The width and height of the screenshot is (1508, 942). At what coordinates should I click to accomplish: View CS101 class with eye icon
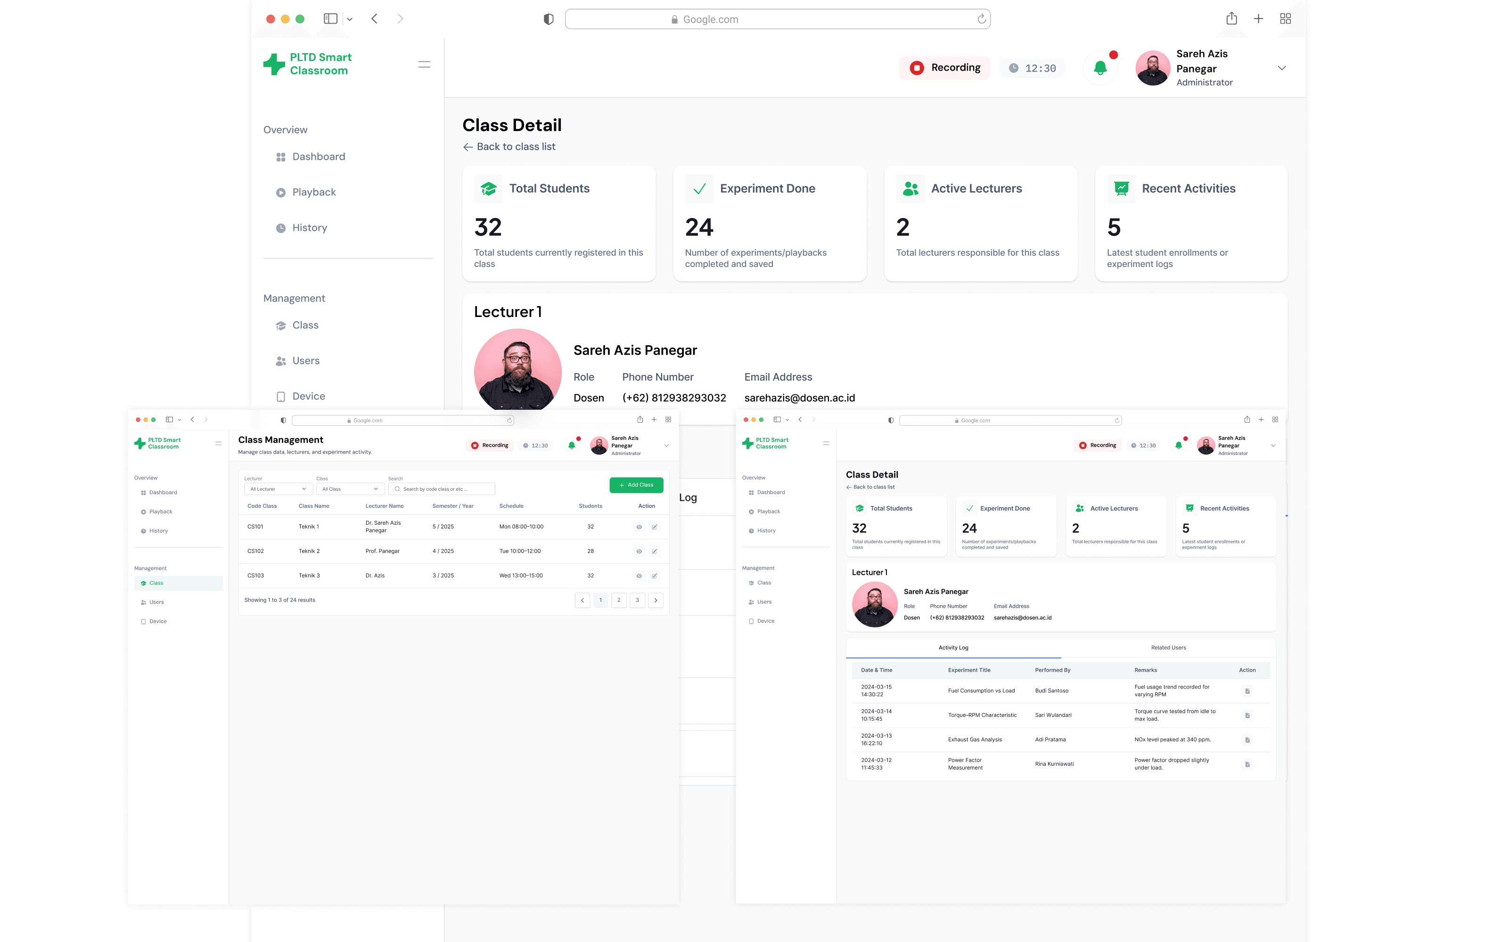click(x=639, y=527)
